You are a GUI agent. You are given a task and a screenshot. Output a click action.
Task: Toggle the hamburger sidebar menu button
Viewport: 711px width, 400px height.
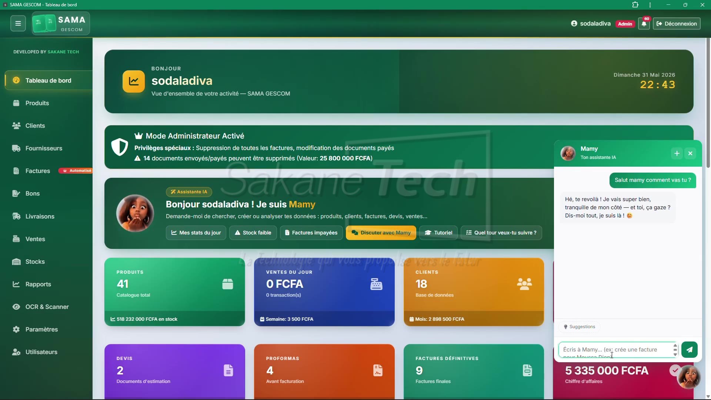click(18, 23)
